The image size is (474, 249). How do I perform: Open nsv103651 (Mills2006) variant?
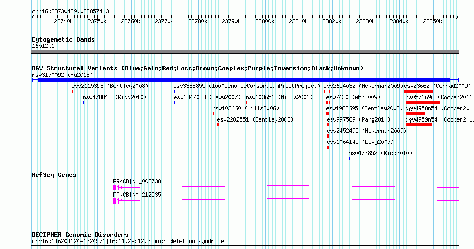[279, 97]
